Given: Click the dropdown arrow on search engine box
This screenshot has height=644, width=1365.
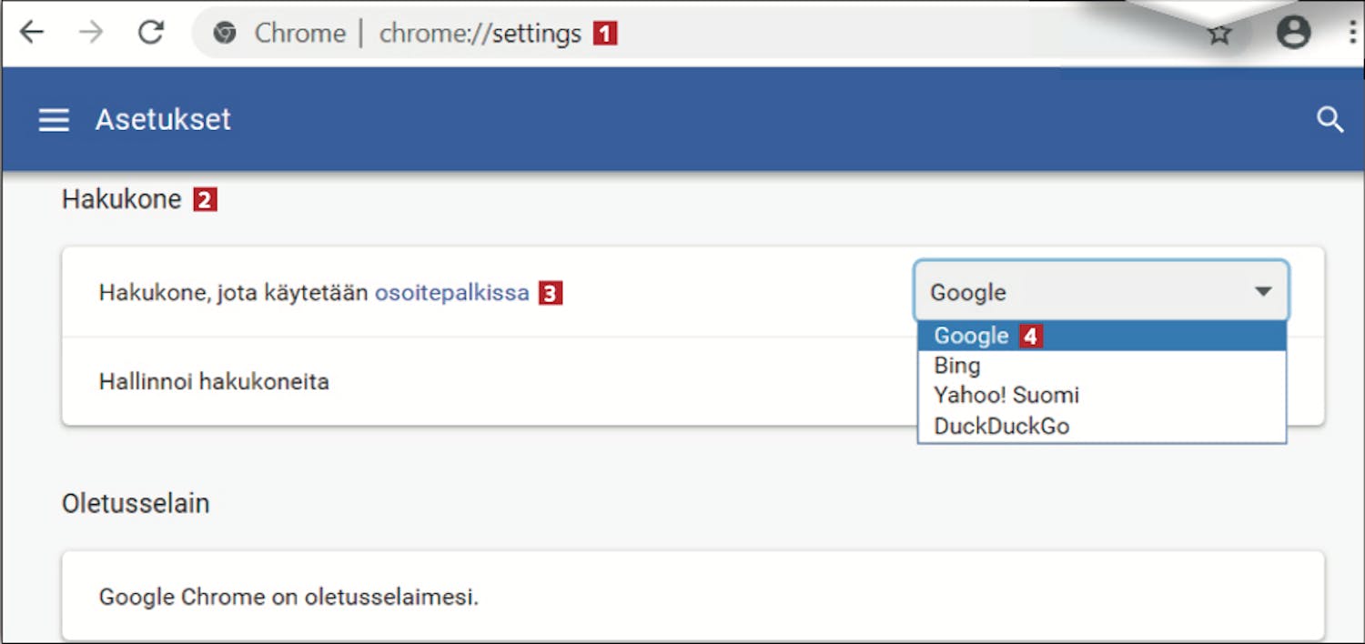Looking at the screenshot, I should pyautogui.click(x=1263, y=292).
